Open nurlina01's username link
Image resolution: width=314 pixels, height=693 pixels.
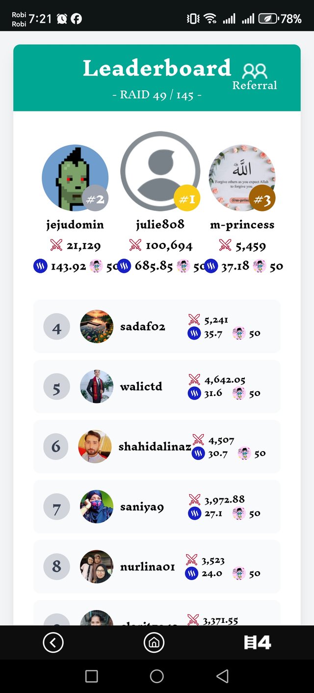[148, 567]
